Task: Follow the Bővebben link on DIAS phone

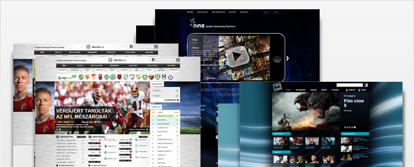Action: coord(211,78)
